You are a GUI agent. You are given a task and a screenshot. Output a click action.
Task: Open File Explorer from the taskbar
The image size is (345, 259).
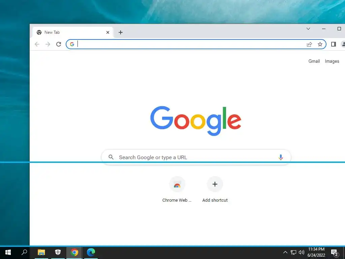coord(41,252)
